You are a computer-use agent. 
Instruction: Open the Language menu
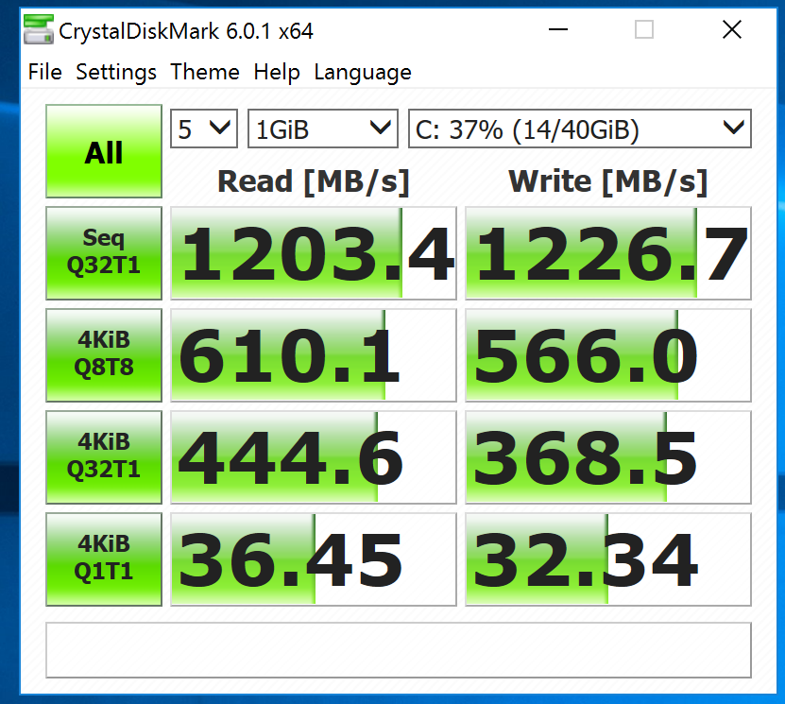[363, 72]
